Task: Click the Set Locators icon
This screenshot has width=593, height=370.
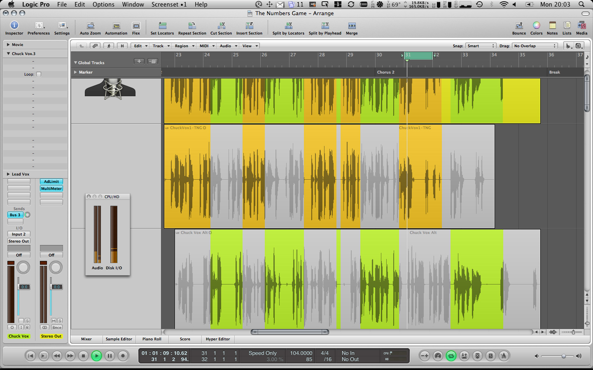Action: click(x=162, y=26)
